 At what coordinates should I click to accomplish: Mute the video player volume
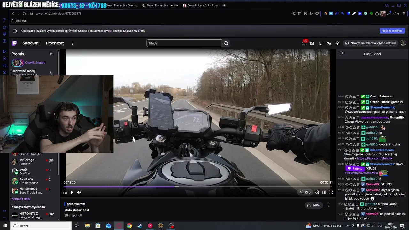point(79,192)
